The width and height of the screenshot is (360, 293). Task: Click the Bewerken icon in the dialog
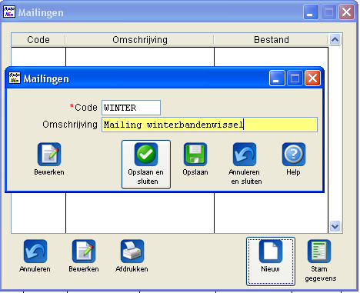point(49,155)
